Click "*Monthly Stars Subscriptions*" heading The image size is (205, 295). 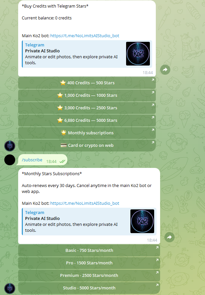(x=52, y=174)
